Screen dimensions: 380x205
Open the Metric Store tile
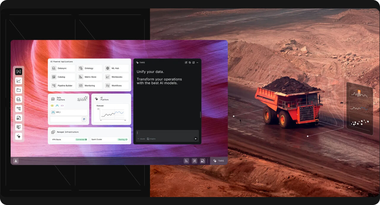[89, 77]
